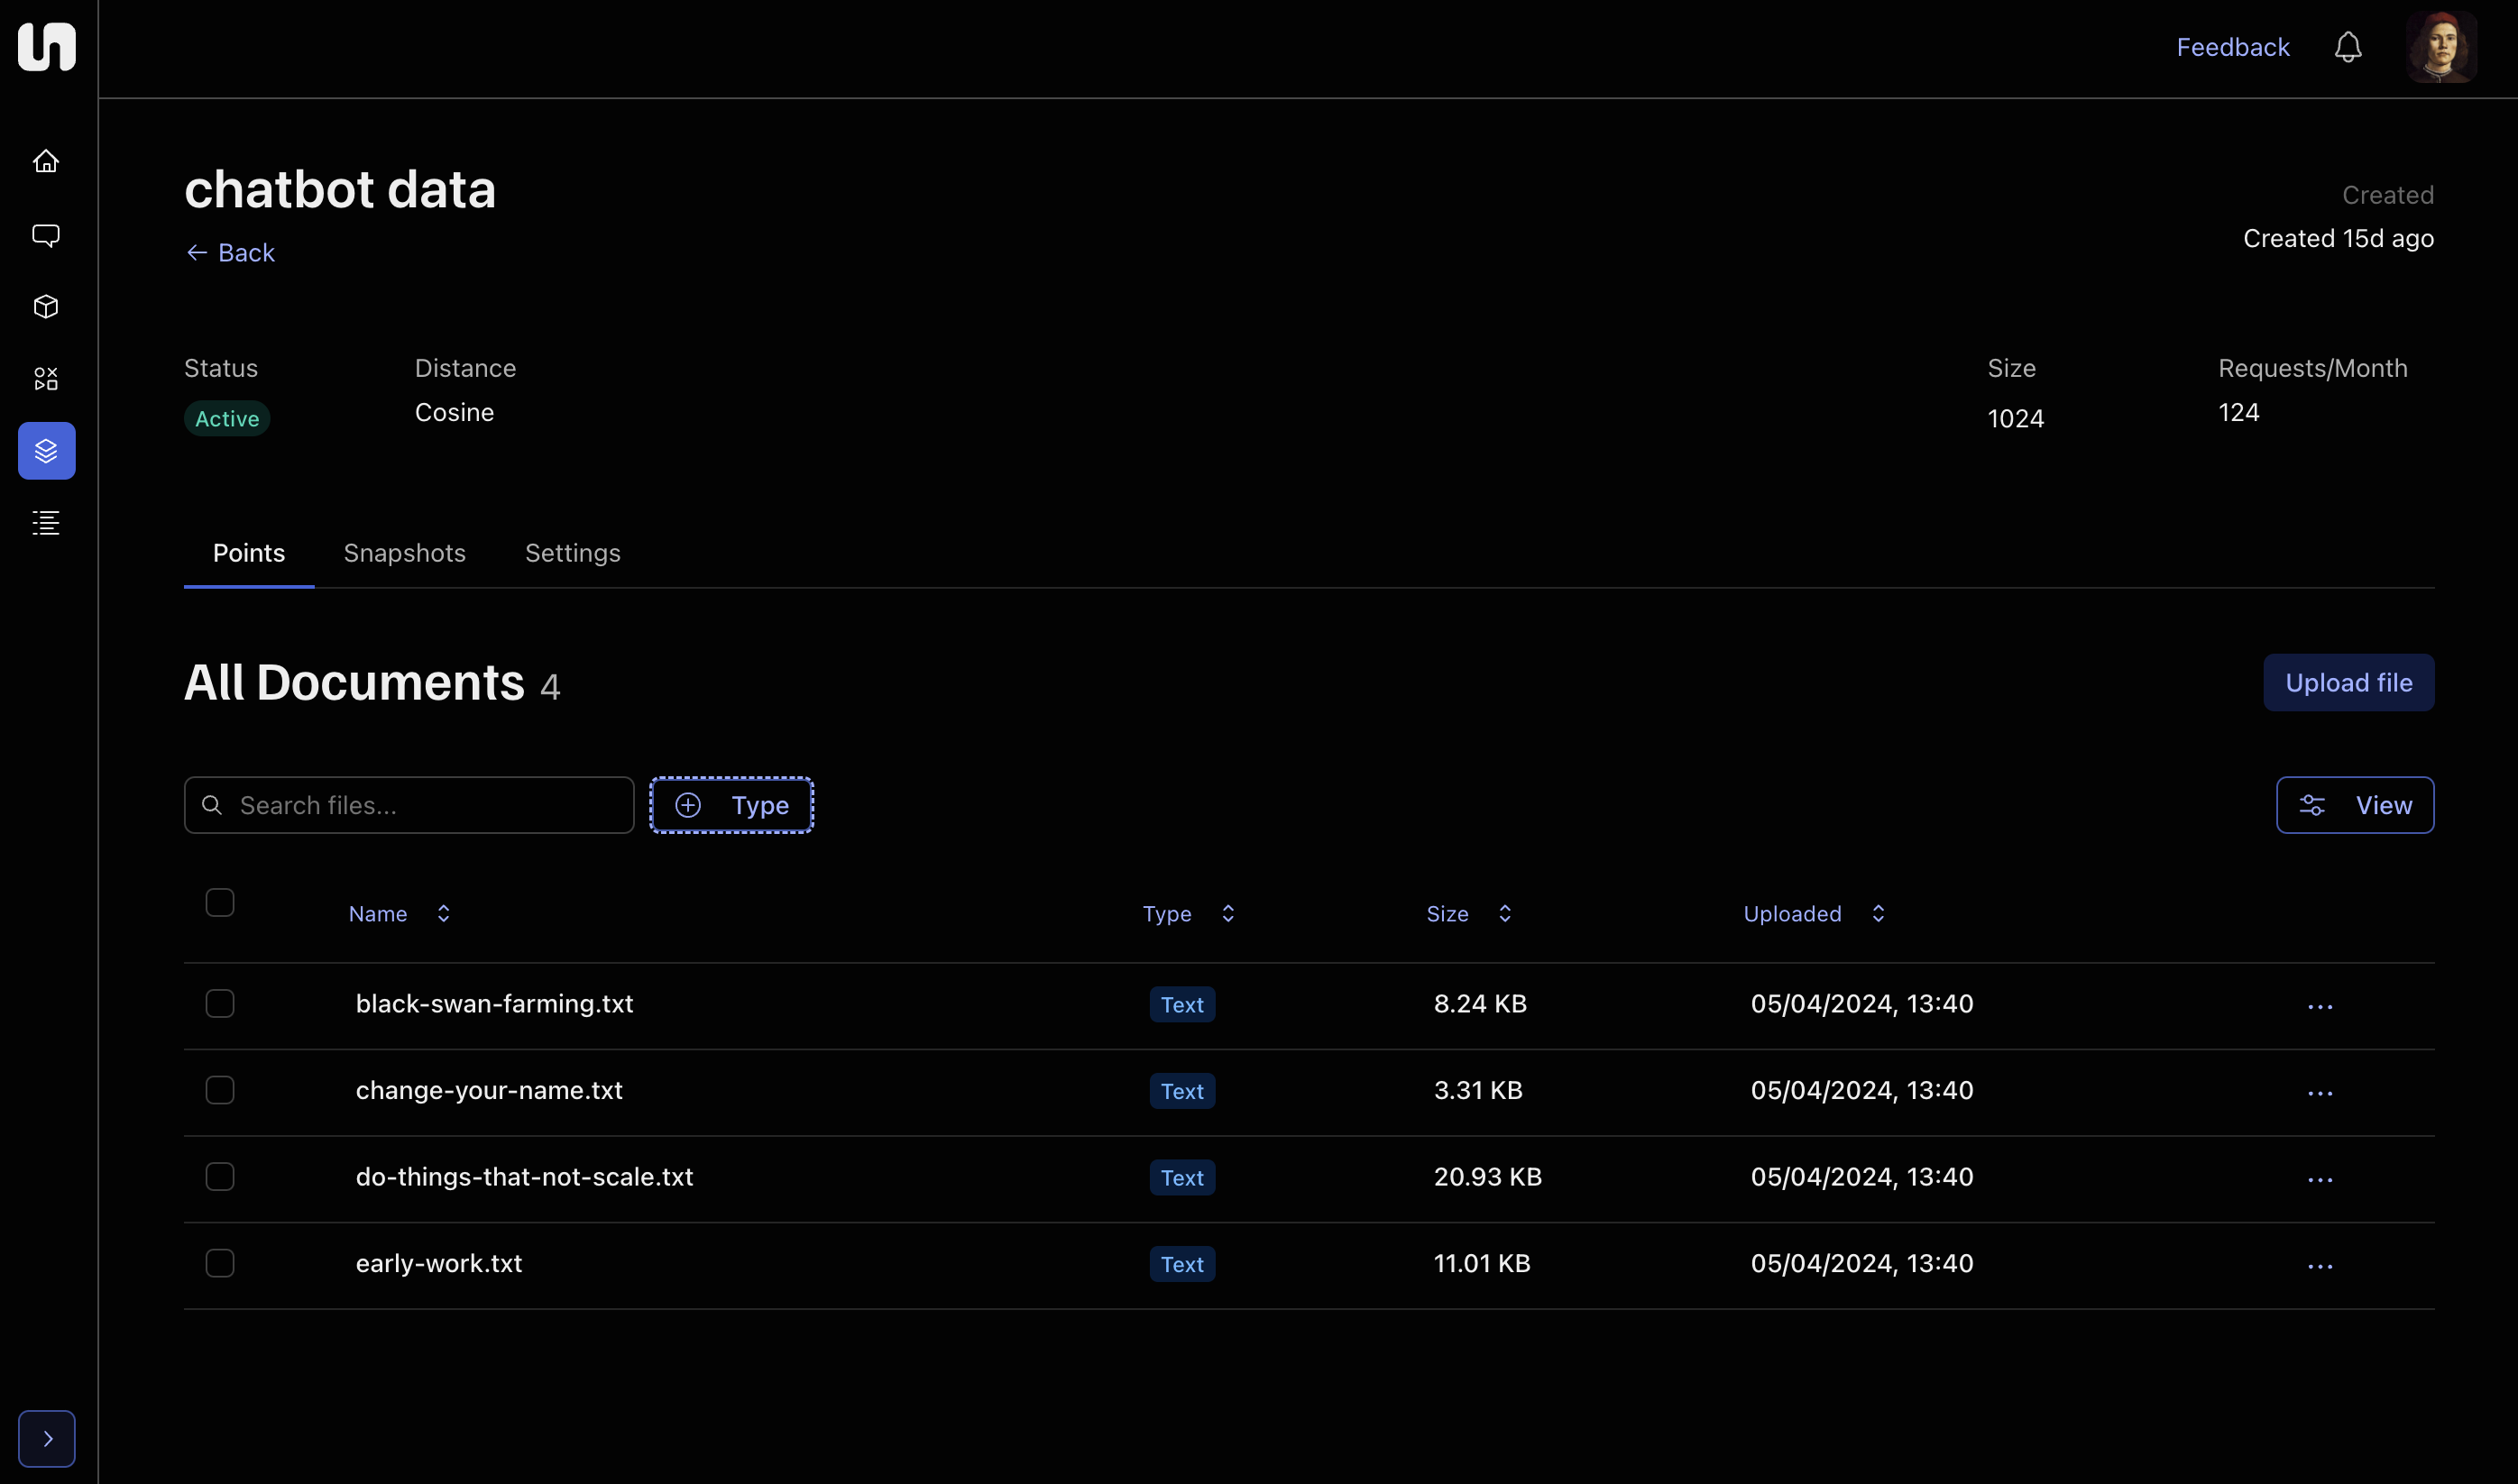Open the notifications bell
Viewport: 2518px width, 1484px height.
[2347, 47]
